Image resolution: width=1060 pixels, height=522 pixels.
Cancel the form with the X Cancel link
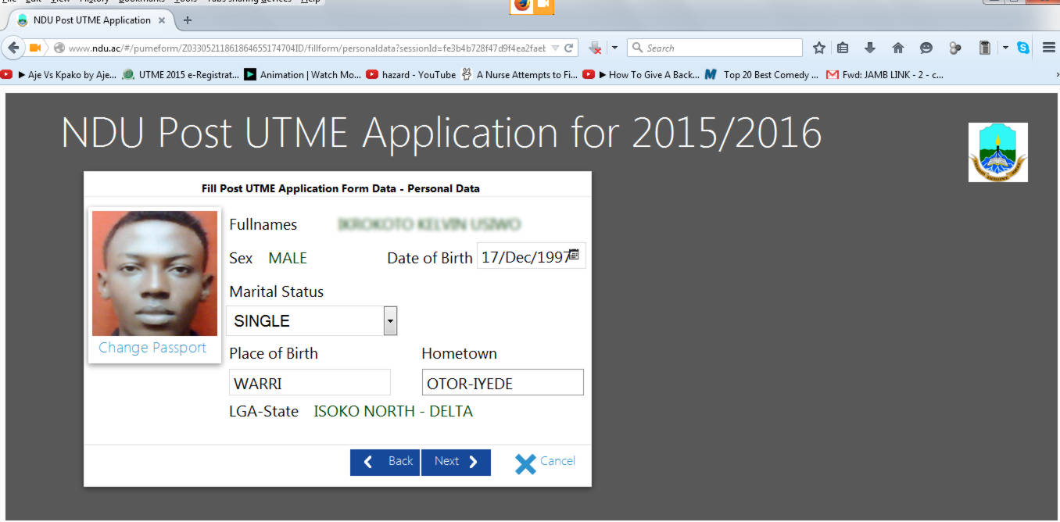pyautogui.click(x=545, y=463)
